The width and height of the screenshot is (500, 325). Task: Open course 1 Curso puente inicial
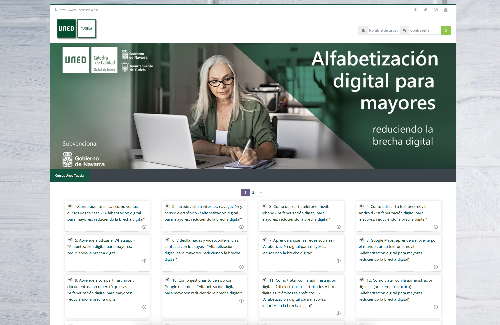pos(106,213)
